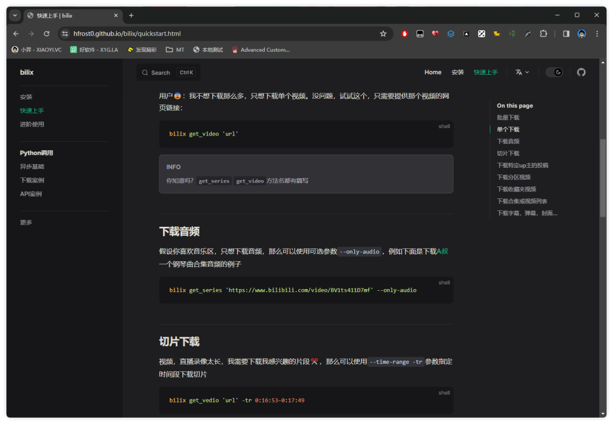Open a new browser tab
Viewport: 613px width, 424px height.
pyautogui.click(x=131, y=15)
